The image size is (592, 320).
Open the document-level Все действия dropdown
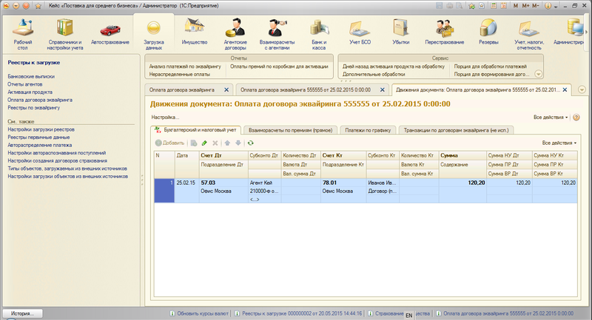click(x=551, y=117)
